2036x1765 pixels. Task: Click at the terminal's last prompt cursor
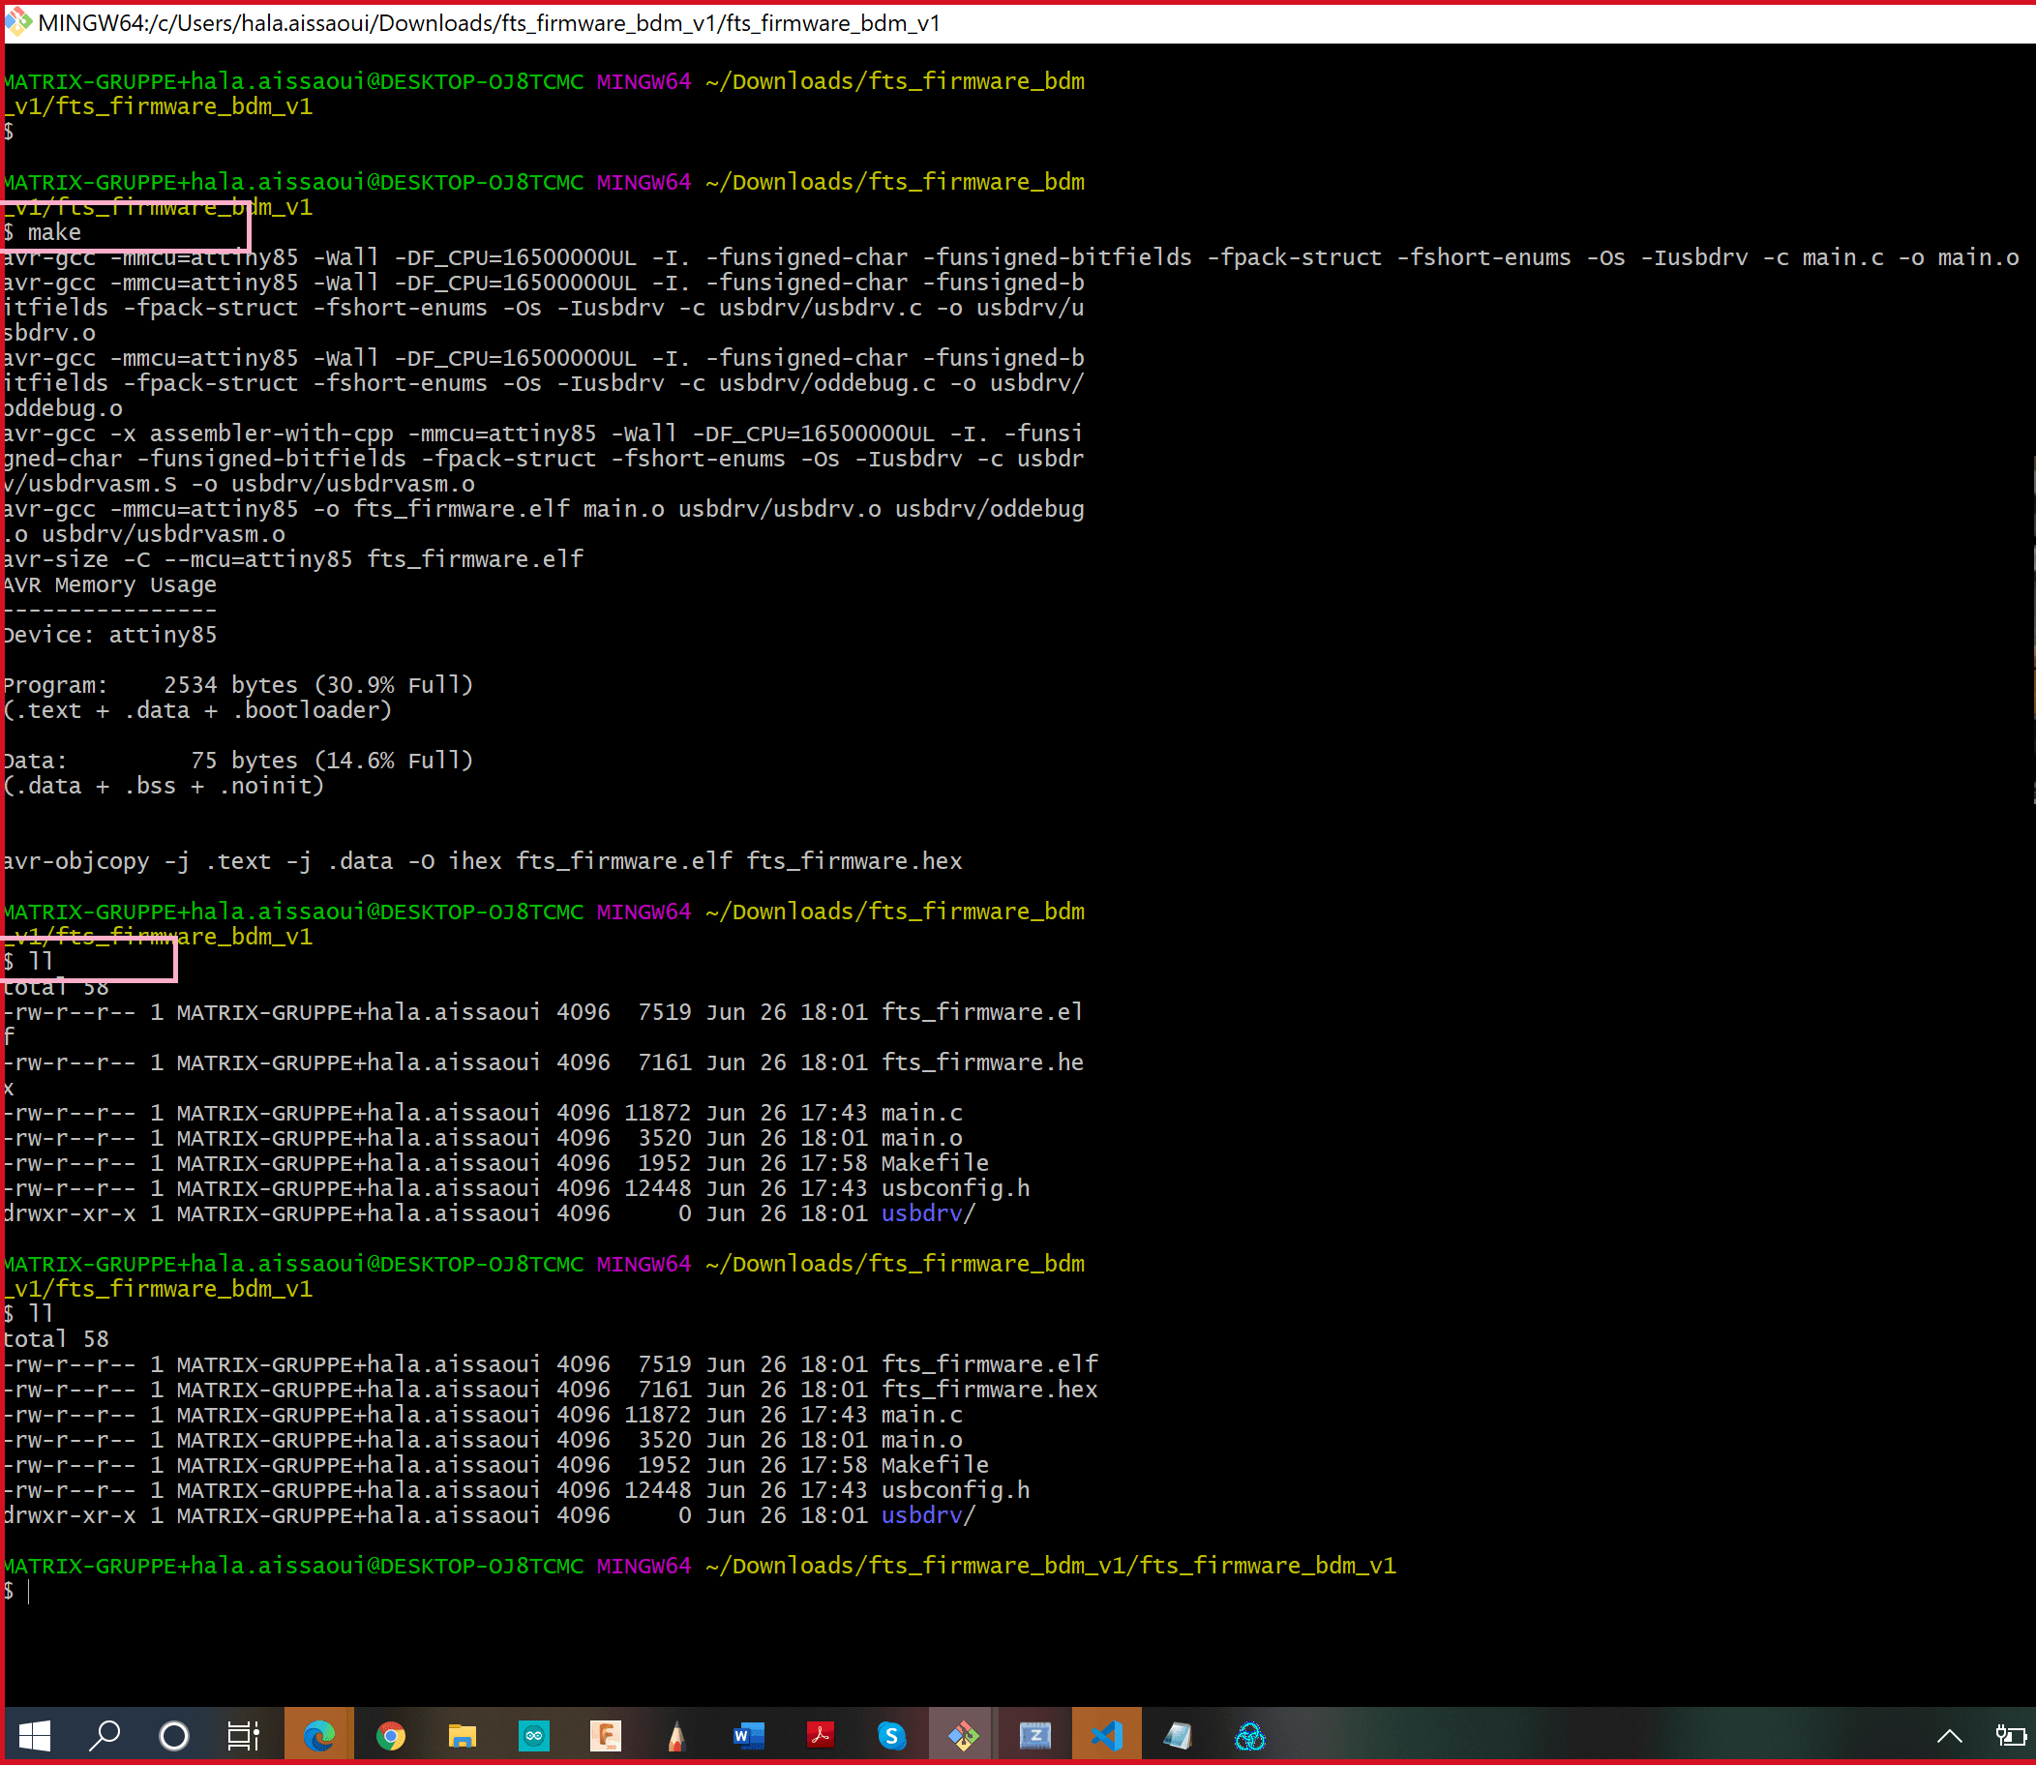[30, 1592]
